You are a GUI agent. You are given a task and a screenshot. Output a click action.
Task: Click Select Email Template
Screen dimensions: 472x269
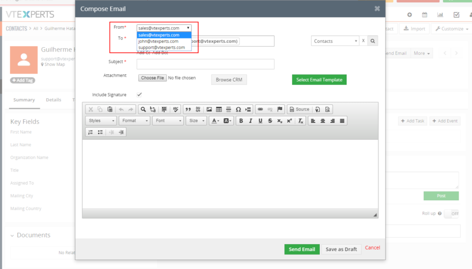click(319, 80)
